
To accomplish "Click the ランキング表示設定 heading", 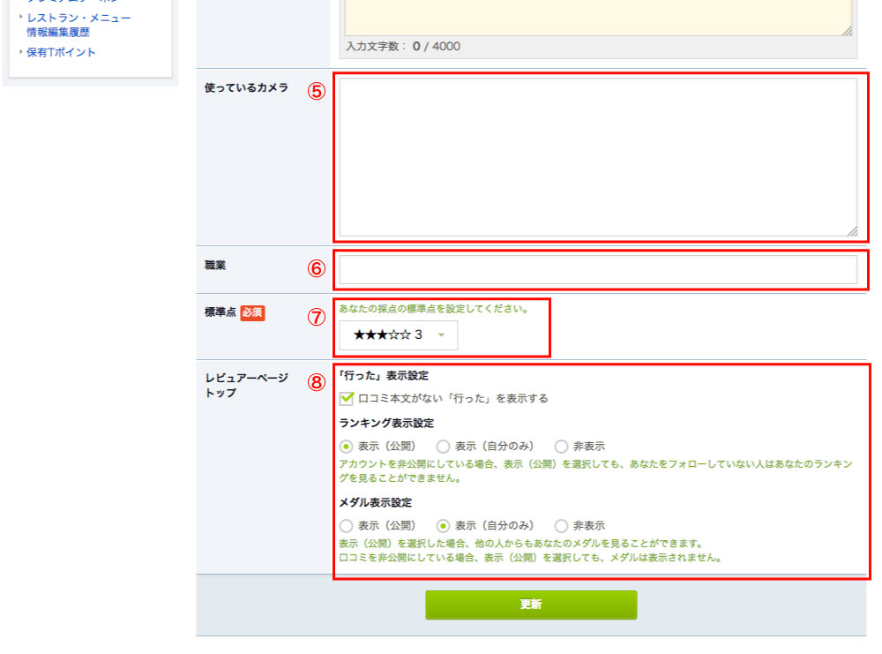I will pyautogui.click(x=386, y=423).
